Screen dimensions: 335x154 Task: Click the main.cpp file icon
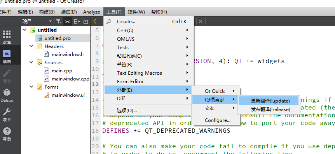[46, 71]
